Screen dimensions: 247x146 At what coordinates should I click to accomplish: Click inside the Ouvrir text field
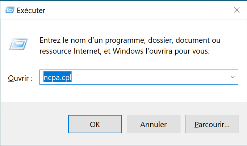[x=145, y=78]
